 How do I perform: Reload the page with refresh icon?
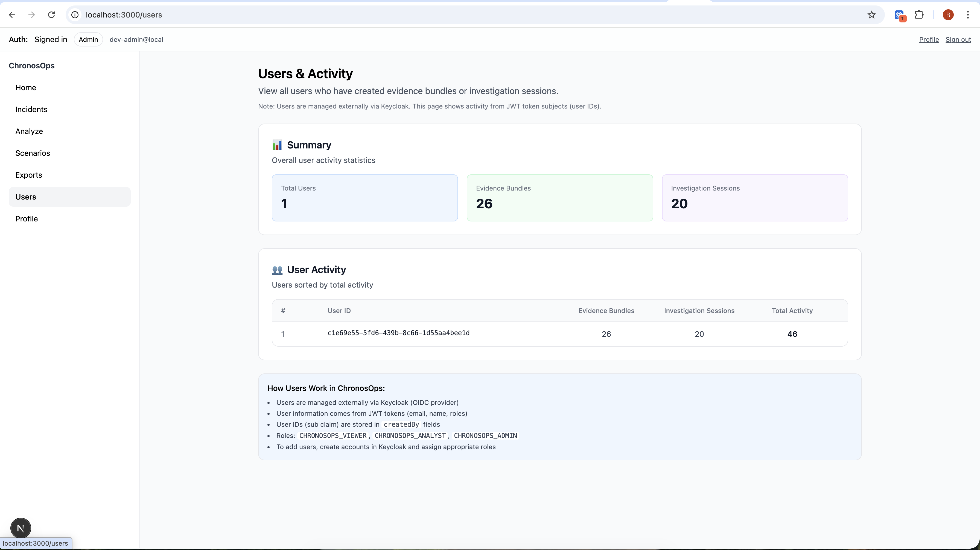(51, 15)
